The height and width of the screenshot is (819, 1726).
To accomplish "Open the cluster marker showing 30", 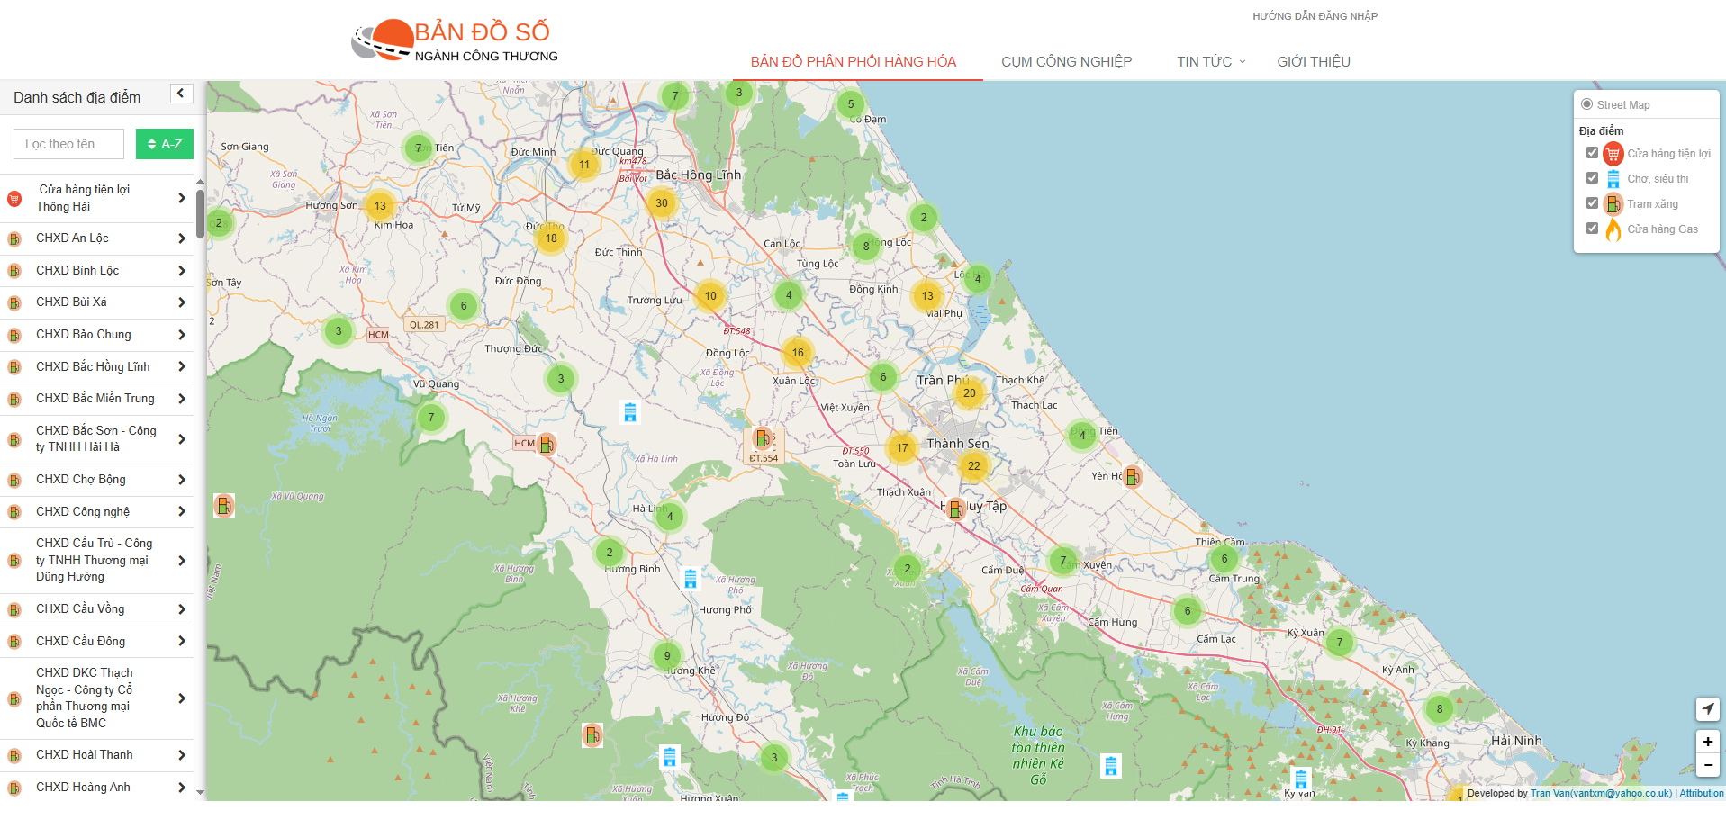I will [662, 203].
